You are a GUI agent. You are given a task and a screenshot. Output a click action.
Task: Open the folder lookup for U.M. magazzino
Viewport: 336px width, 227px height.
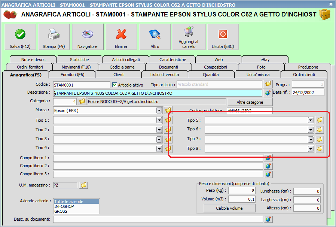pos(83,185)
